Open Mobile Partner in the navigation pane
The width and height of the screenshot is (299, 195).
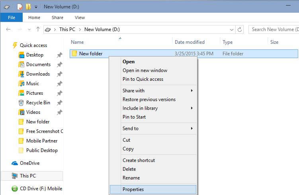tap(42, 140)
